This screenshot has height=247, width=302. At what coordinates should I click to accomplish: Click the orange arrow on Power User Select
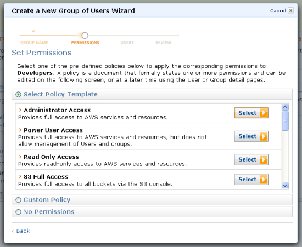tap(264, 136)
